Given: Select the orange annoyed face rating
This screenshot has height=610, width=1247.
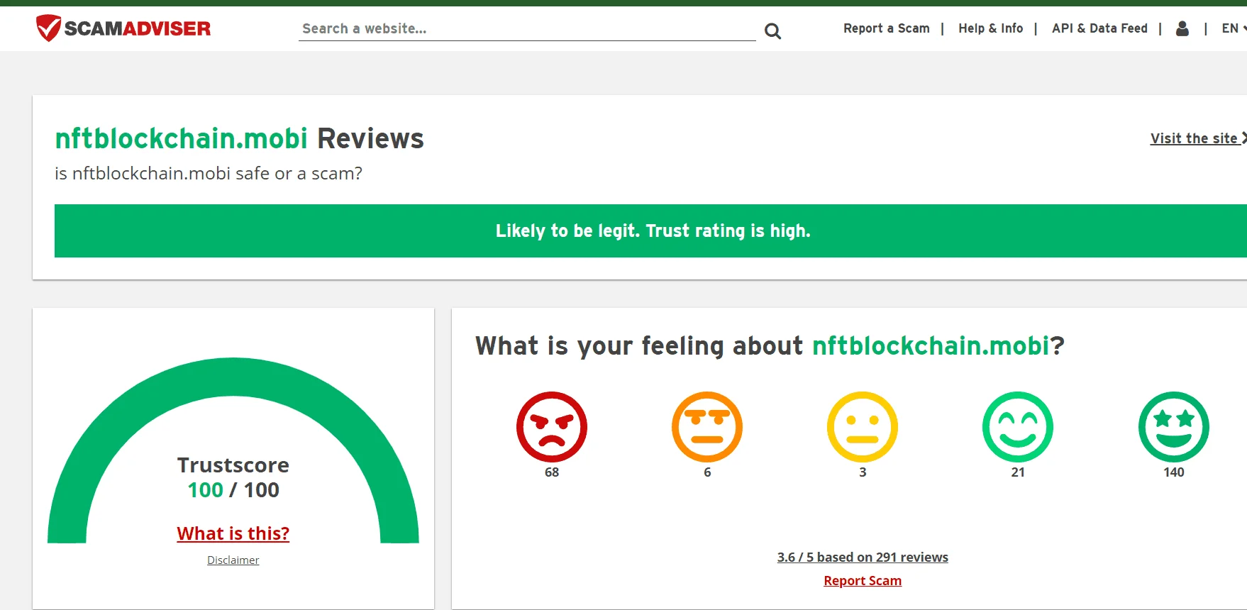Looking at the screenshot, I should point(707,427).
